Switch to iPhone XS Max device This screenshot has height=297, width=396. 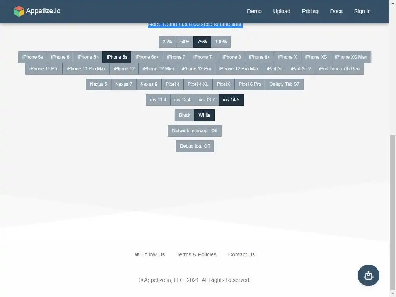point(351,57)
